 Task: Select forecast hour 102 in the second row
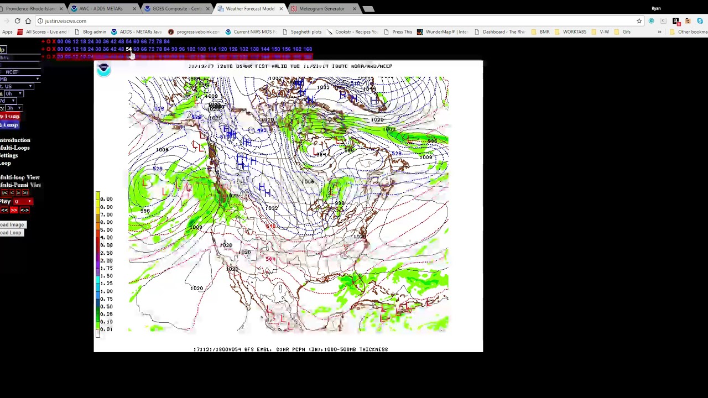tap(191, 49)
